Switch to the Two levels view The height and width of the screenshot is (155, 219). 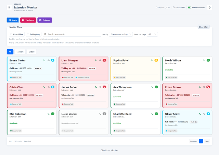click(28, 20)
